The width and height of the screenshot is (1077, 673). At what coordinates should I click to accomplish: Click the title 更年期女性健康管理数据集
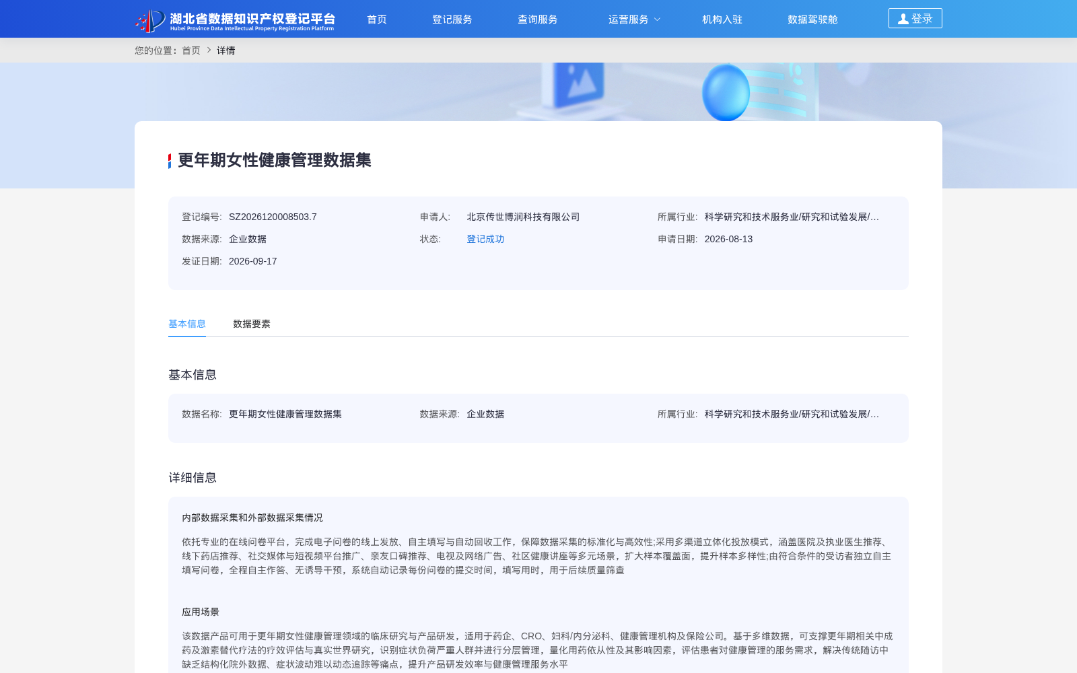point(275,160)
